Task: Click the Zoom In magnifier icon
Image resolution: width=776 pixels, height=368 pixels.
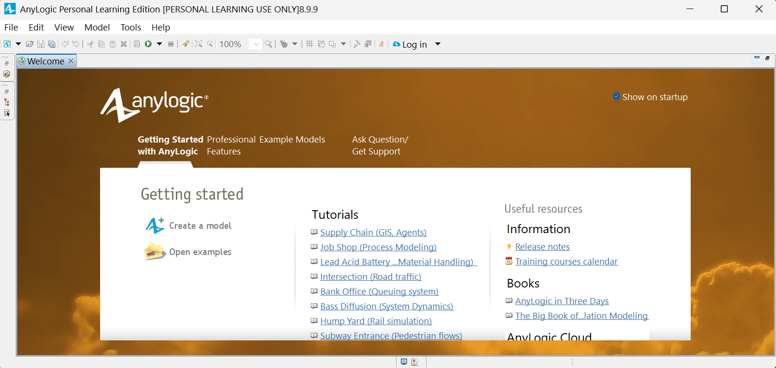Action: tap(269, 44)
